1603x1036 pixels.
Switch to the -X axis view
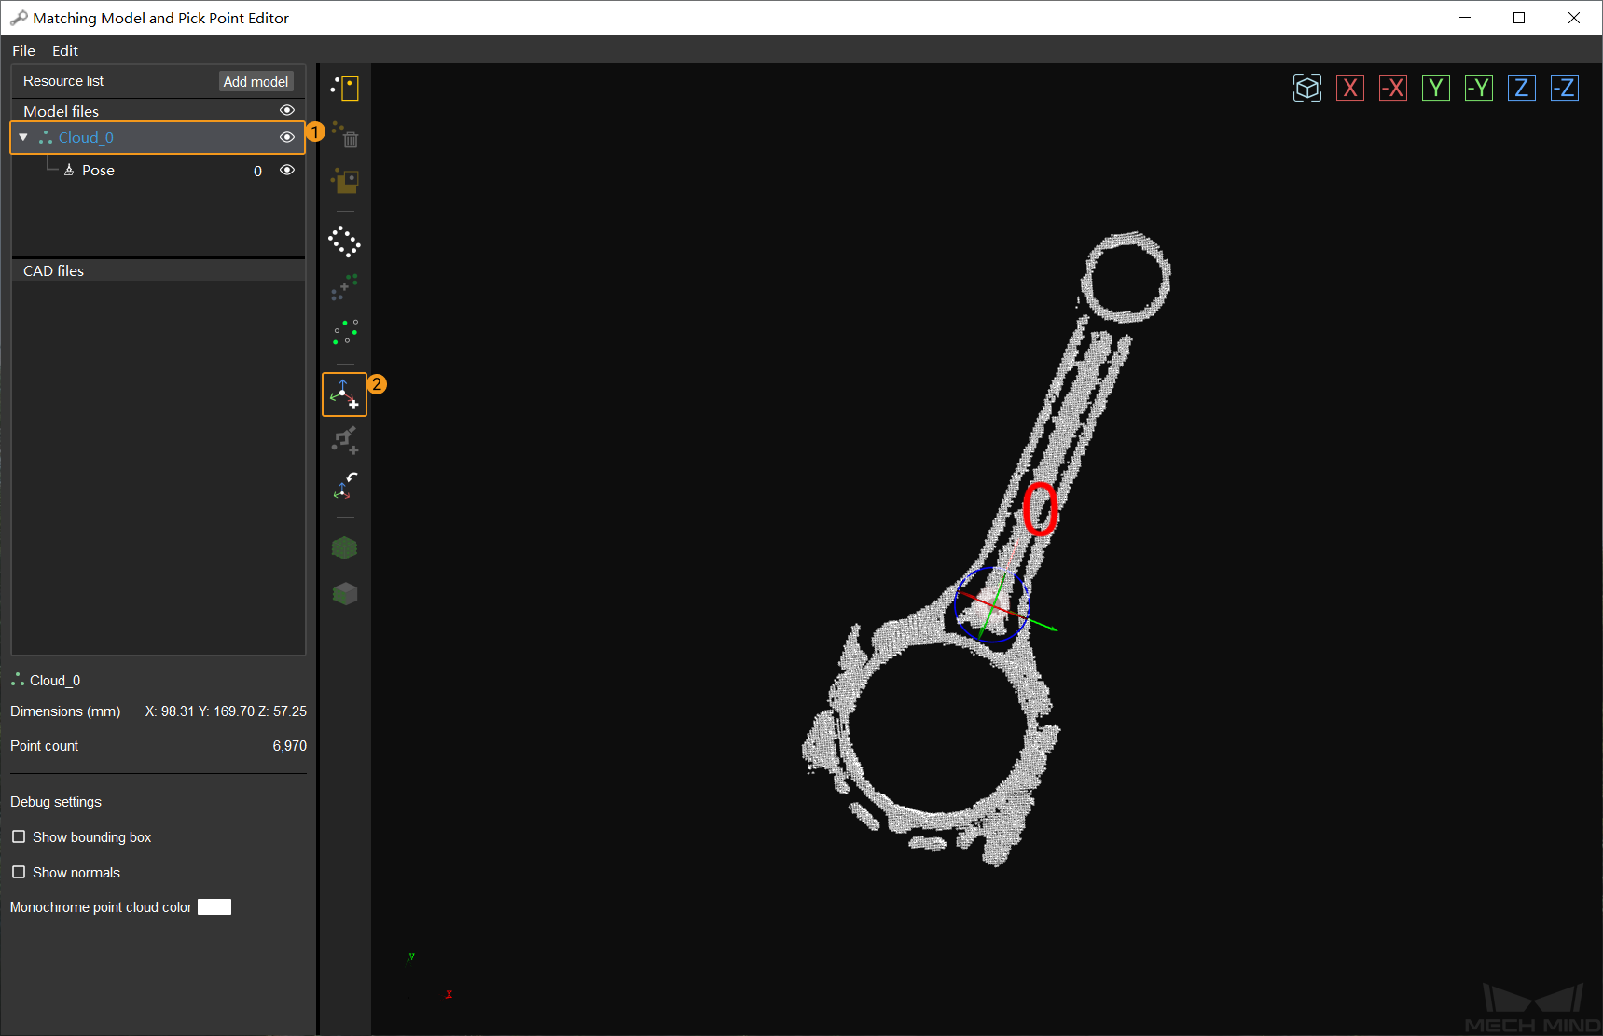(x=1393, y=88)
